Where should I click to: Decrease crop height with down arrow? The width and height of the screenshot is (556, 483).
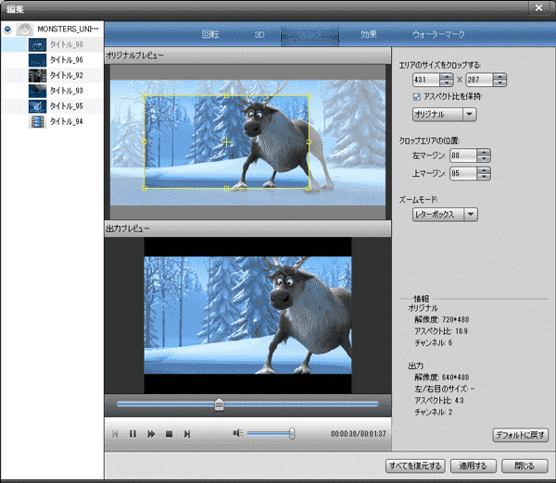499,83
